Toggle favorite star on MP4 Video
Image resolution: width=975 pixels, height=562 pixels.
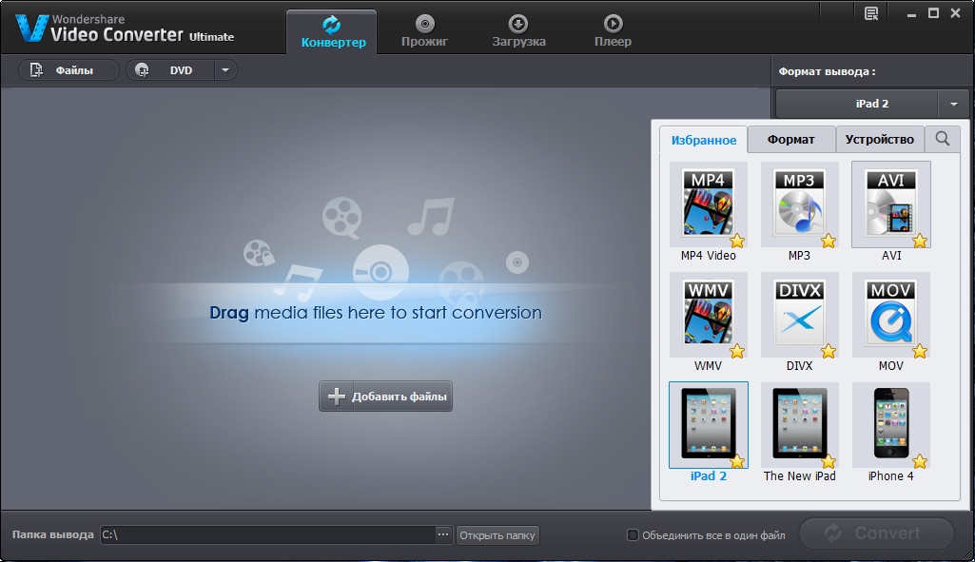tap(737, 241)
